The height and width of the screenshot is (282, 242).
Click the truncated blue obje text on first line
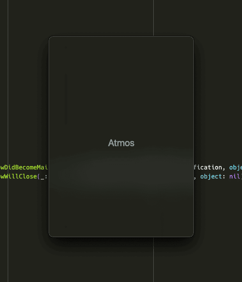point(236,168)
